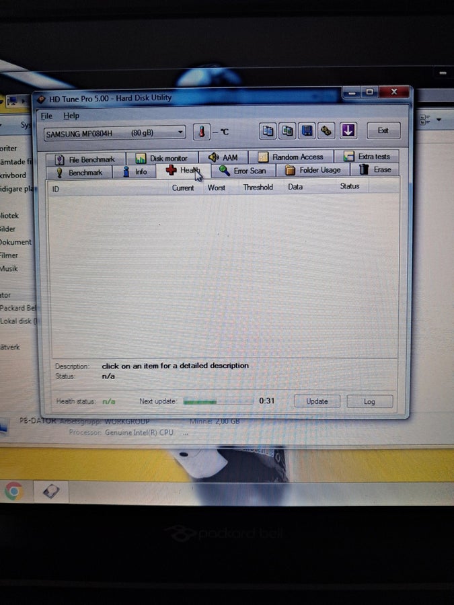454x605 pixels.
Task: Click the Next update progress bar
Action: (218, 402)
